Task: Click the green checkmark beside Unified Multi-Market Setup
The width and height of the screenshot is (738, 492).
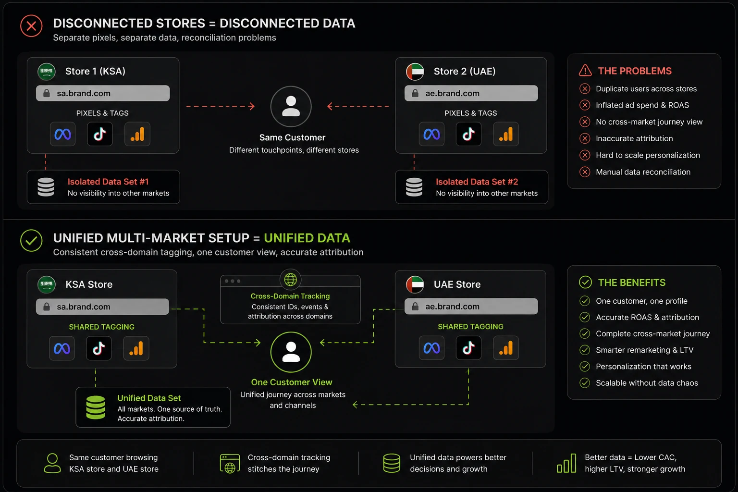Action: [31, 240]
